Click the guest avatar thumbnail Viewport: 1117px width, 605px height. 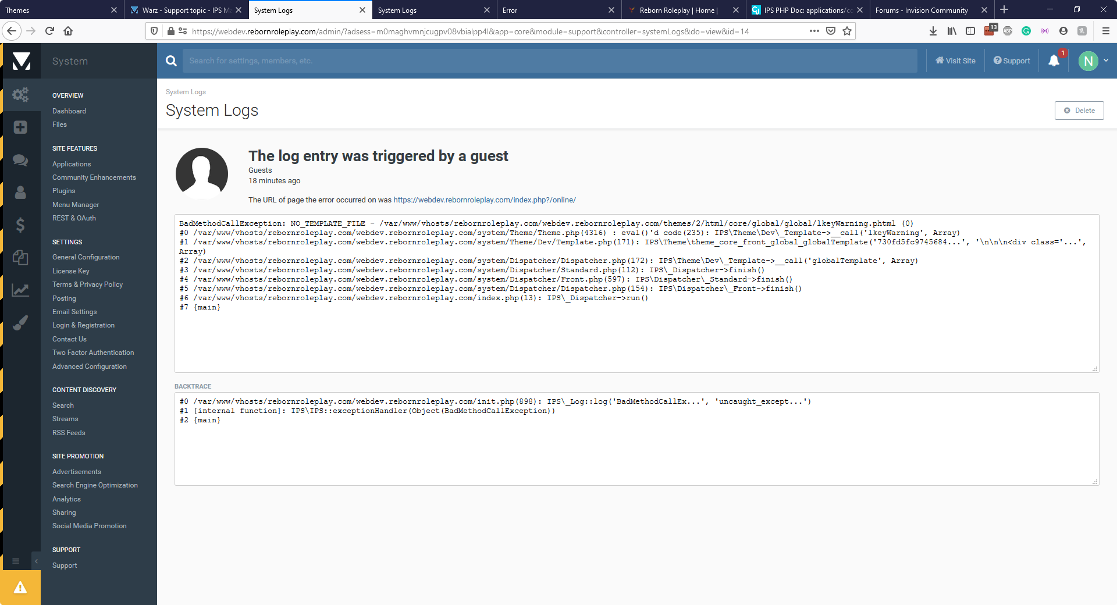coord(202,173)
